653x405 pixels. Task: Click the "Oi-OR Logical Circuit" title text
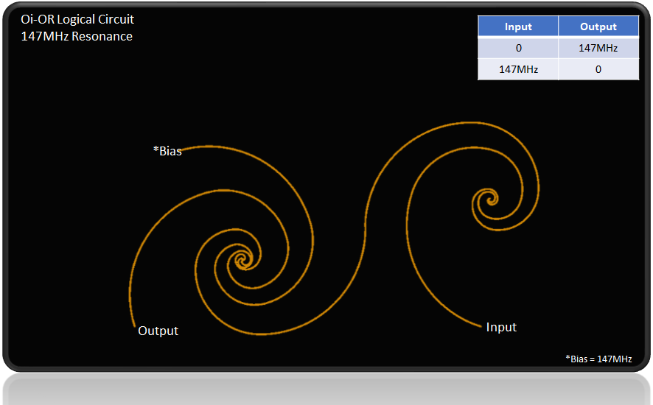77,20
